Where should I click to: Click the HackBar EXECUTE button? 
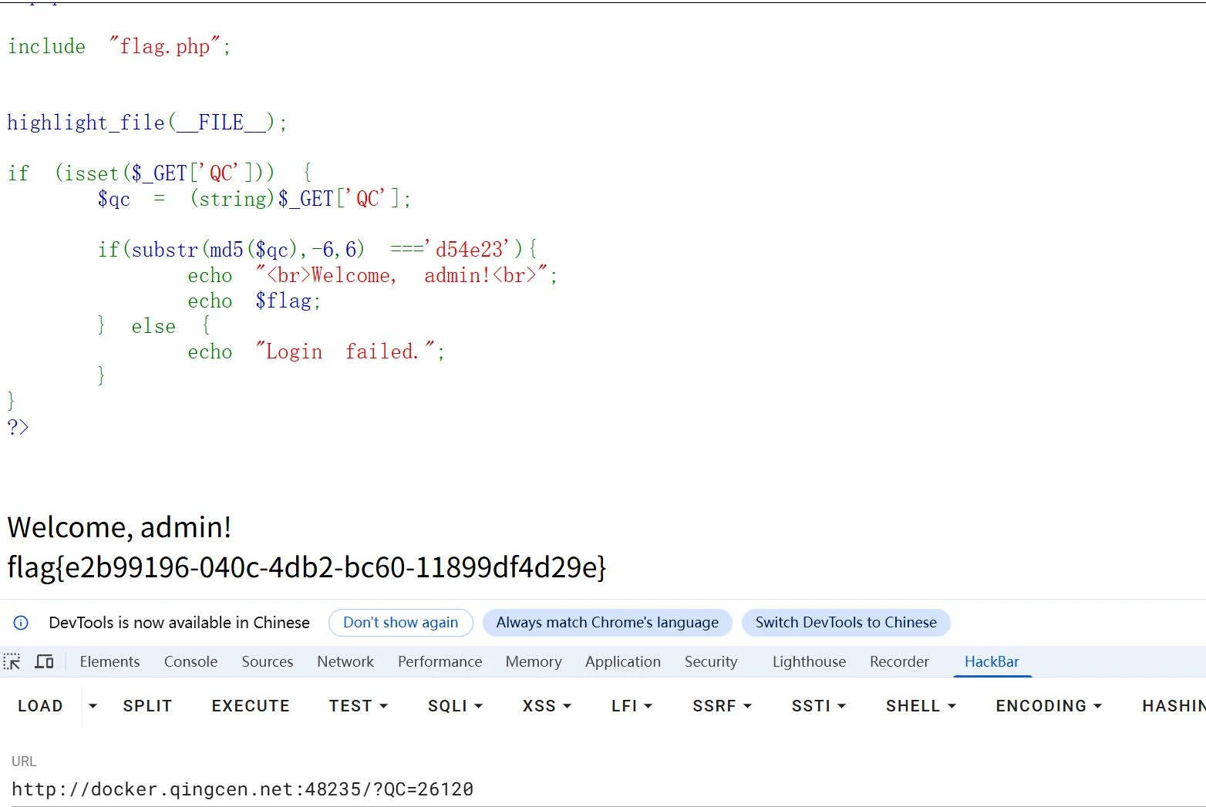(x=251, y=706)
